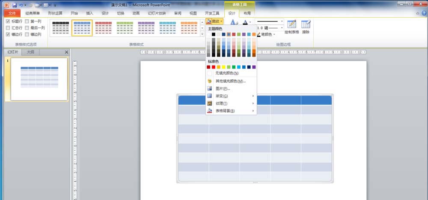Click the WordArt quick styles 'A' icon
Screen dimensions: 428x200
(234, 22)
